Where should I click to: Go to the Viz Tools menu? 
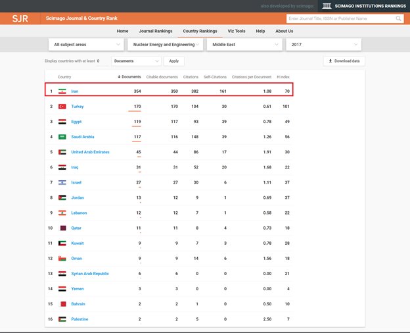click(x=236, y=31)
